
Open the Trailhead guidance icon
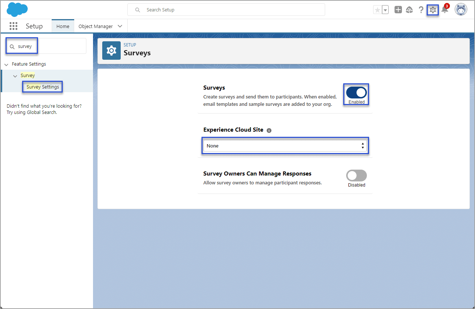click(x=409, y=10)
